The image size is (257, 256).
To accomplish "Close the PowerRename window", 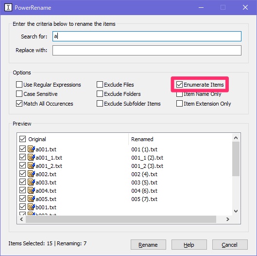I will click(245, 8).
